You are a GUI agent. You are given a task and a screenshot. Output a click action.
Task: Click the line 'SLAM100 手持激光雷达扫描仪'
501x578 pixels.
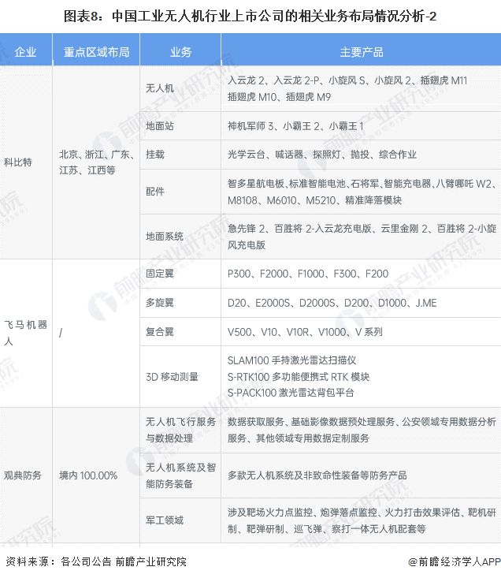pyautogui.click(x=292, y=360)
